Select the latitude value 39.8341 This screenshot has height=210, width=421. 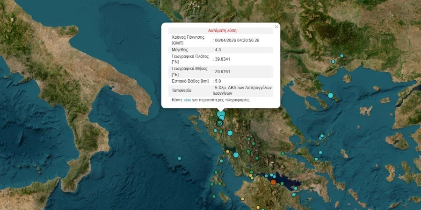point(222,59)
